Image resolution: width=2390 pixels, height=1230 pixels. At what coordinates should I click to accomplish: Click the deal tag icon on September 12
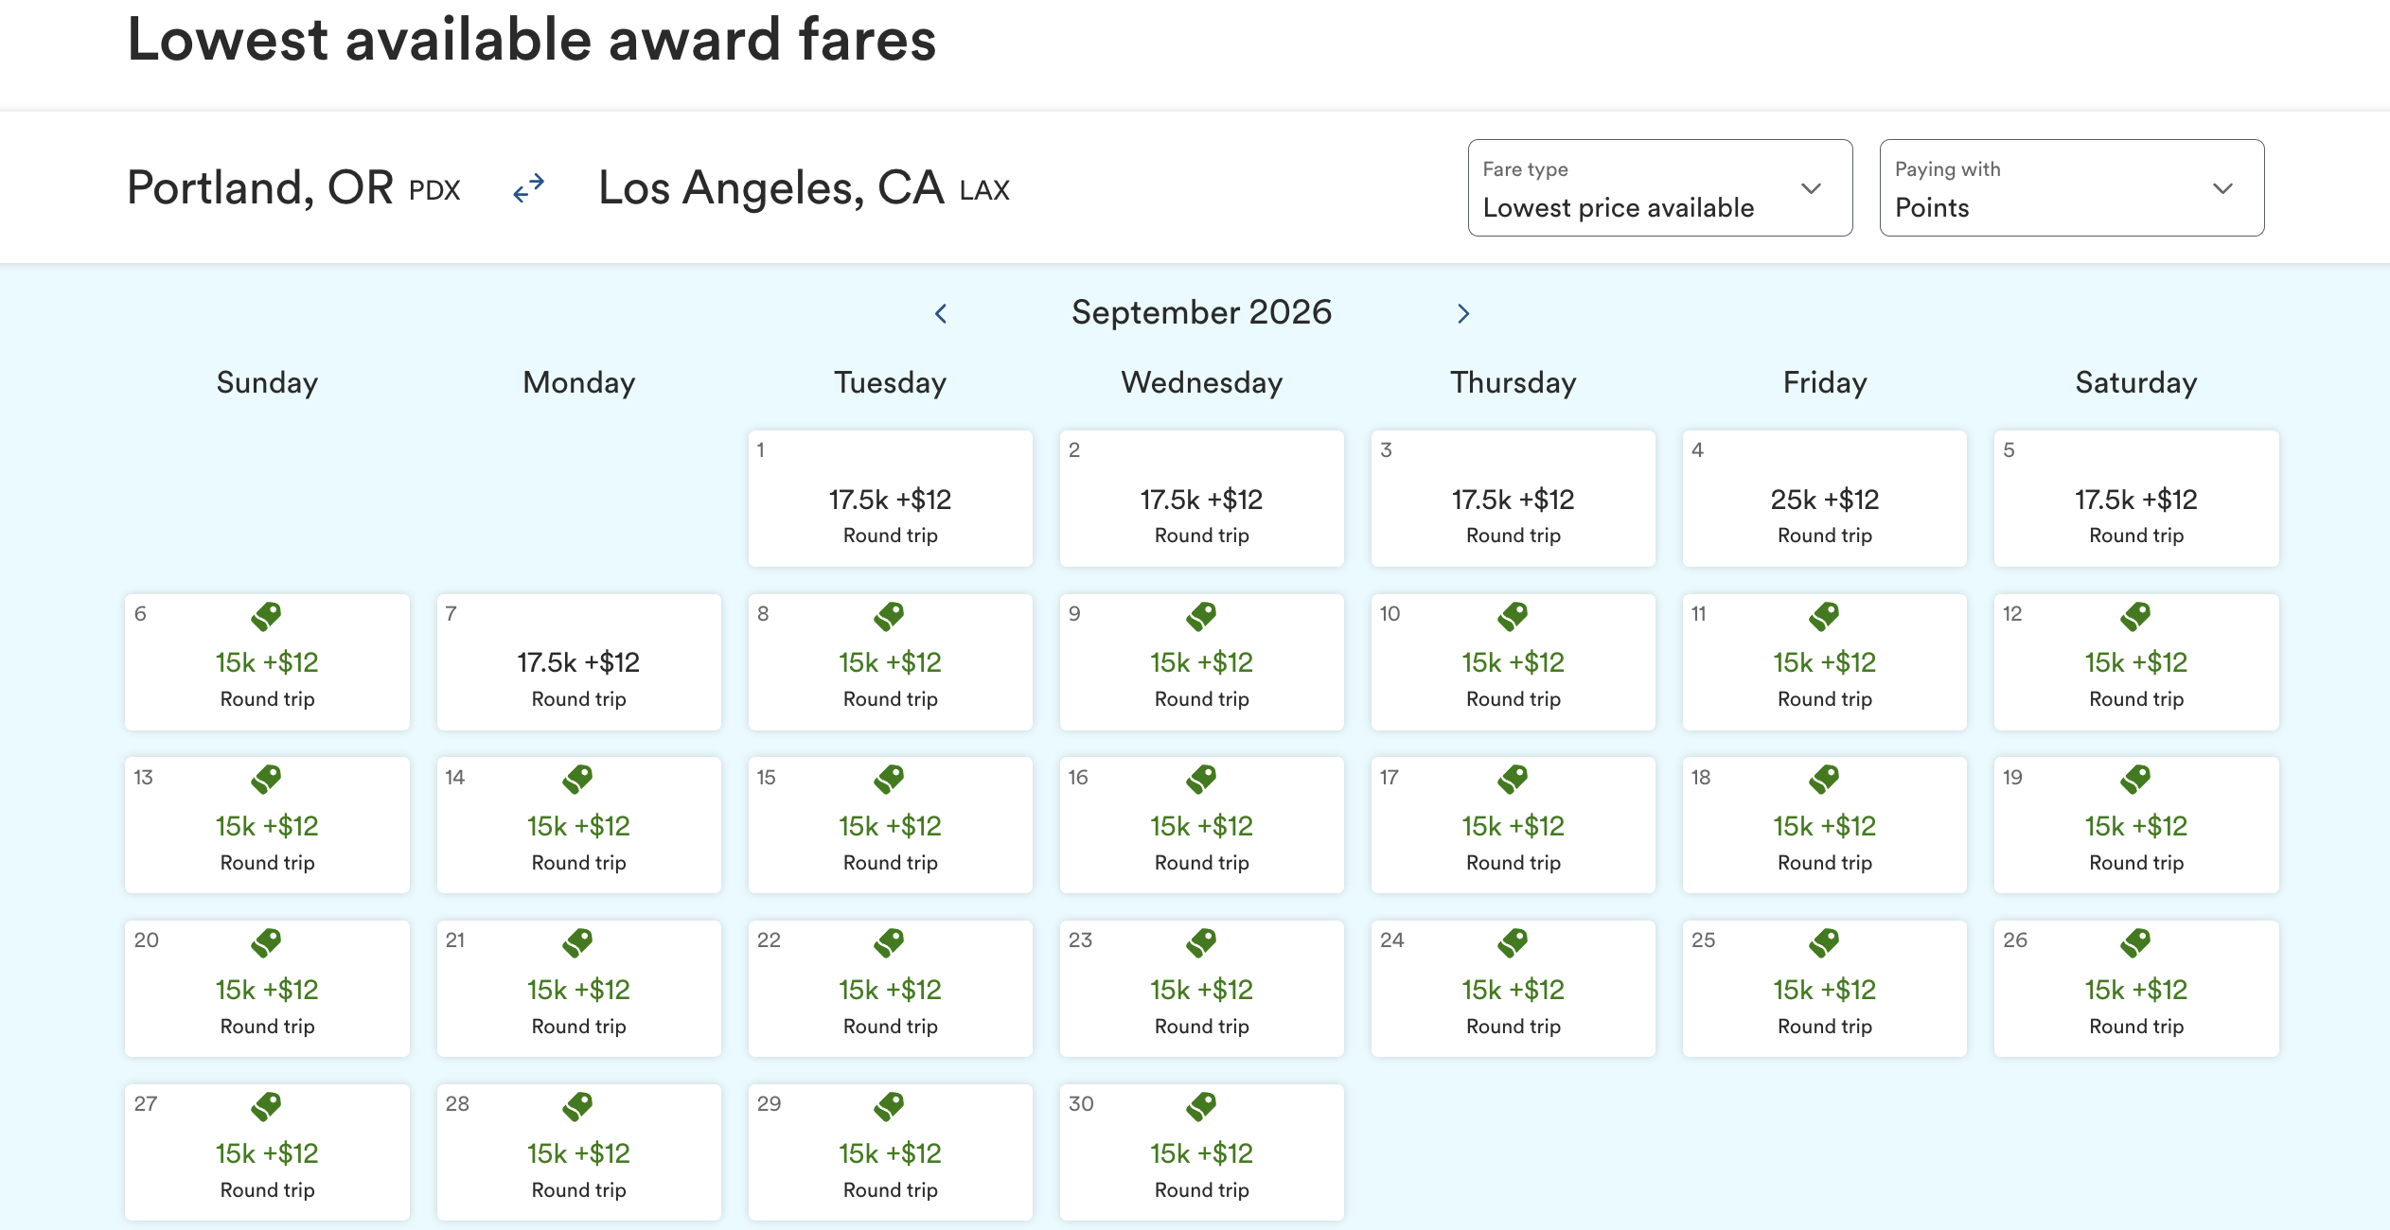click(2135, 616)
